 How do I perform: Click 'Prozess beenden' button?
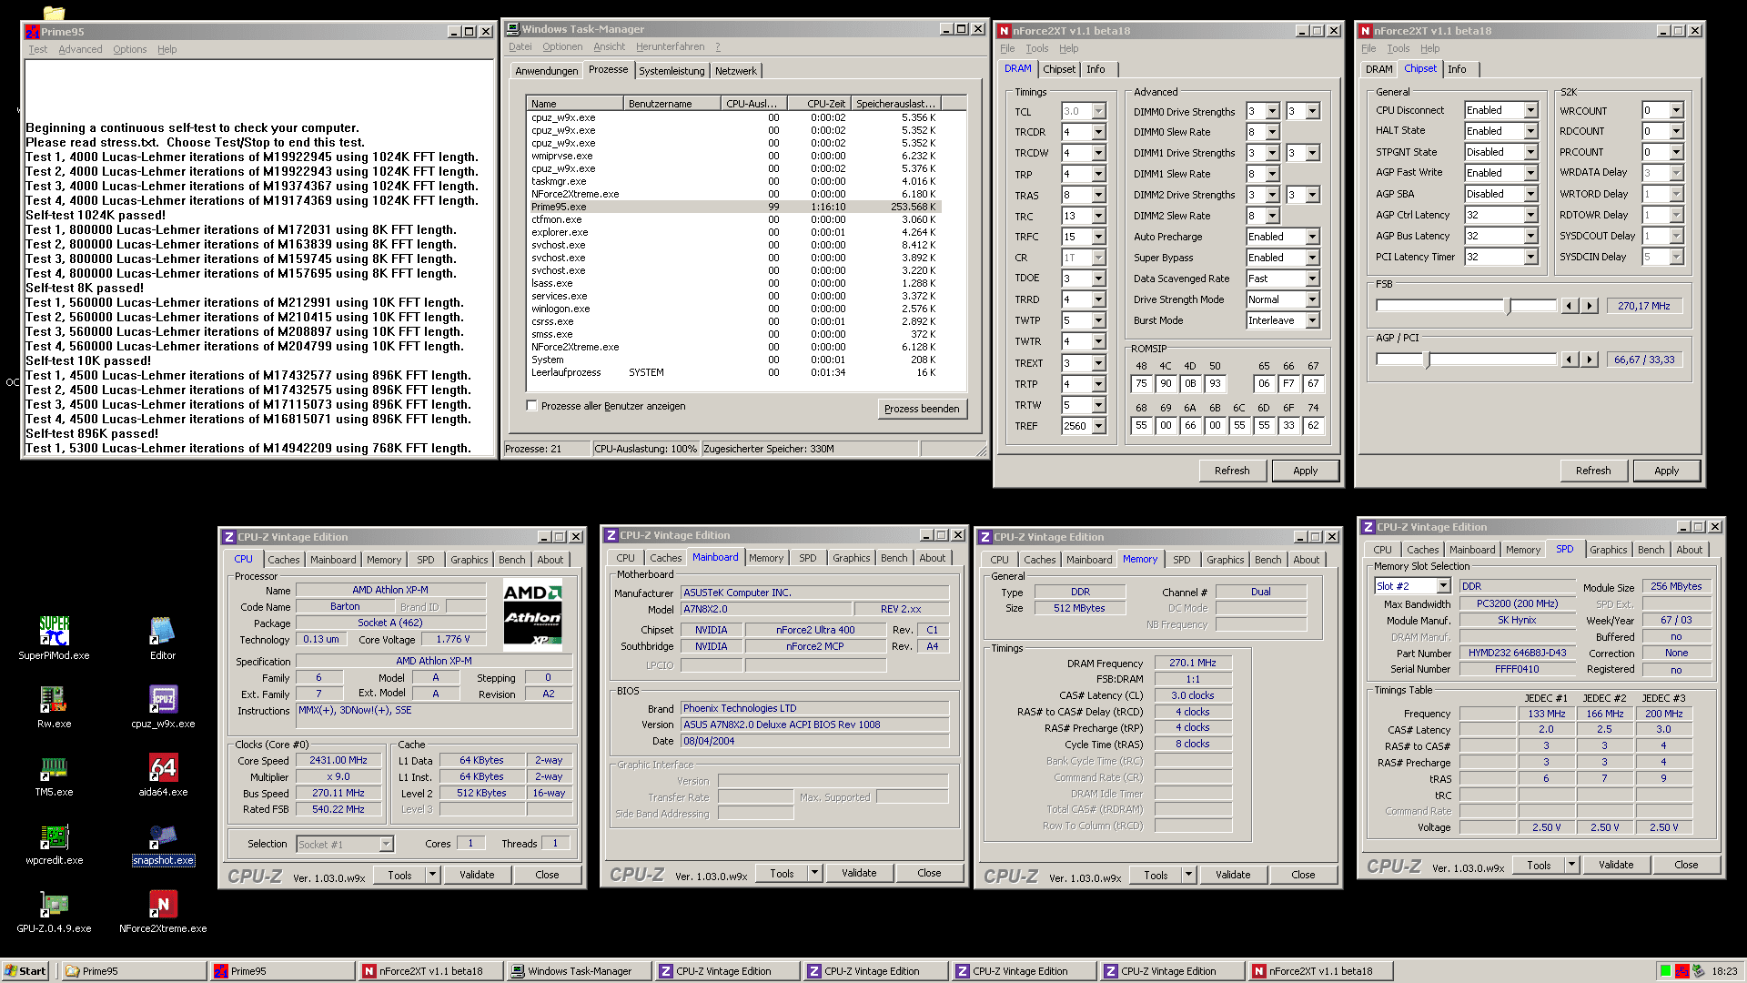click(x=922, y=409)
